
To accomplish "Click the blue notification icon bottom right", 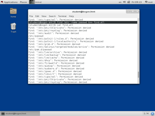I will (153, 114).
